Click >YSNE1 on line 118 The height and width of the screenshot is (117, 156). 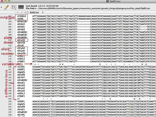click(21, 61)
